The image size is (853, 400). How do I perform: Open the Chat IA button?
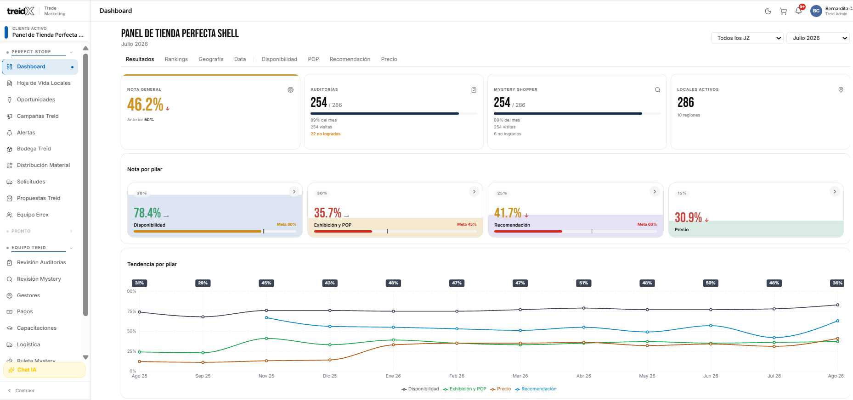[45, 370]
